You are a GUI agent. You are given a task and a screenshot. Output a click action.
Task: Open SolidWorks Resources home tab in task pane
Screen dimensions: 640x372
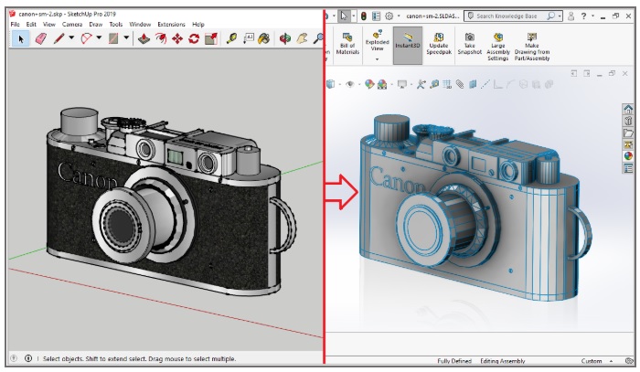tap(628, 109)
